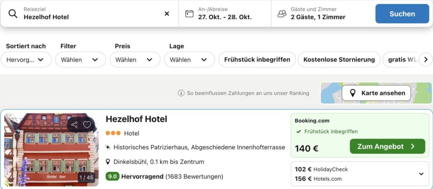Click the calendar icon for dates
This screenshot has width=433, height=189.
click(189, 14)
